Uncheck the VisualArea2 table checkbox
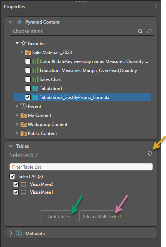 (x=16, y=184)
